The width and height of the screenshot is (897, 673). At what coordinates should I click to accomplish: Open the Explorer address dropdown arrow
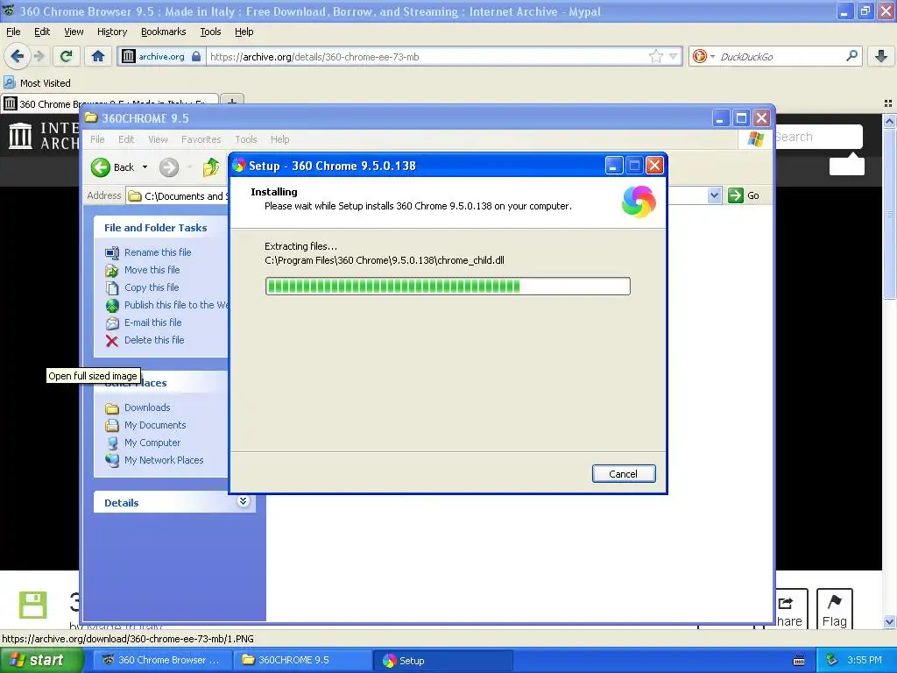pyautogui.click(x=714, y=195)
